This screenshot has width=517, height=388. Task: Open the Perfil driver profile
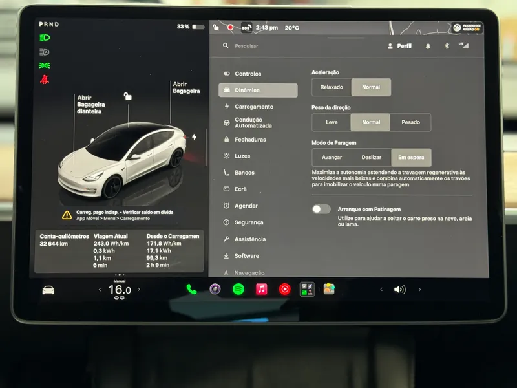click(x=399, y=46)
